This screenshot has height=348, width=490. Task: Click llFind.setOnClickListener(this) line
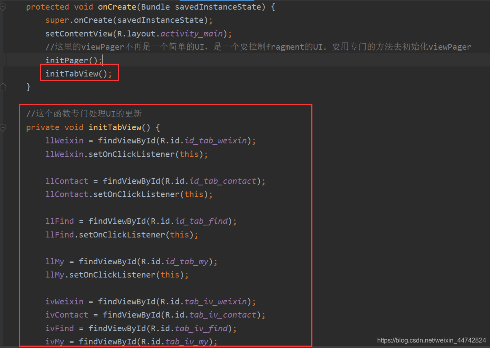click(122, 235)
